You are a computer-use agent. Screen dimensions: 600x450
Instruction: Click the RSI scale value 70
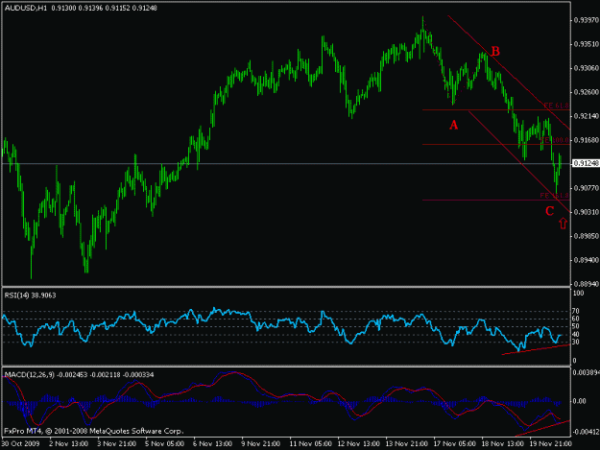(x=576, y=311)
